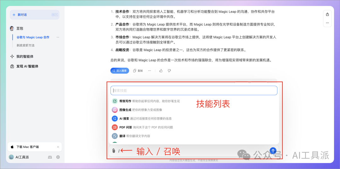
Task: Open 我的智能体 section
Action: pos(25,57)
